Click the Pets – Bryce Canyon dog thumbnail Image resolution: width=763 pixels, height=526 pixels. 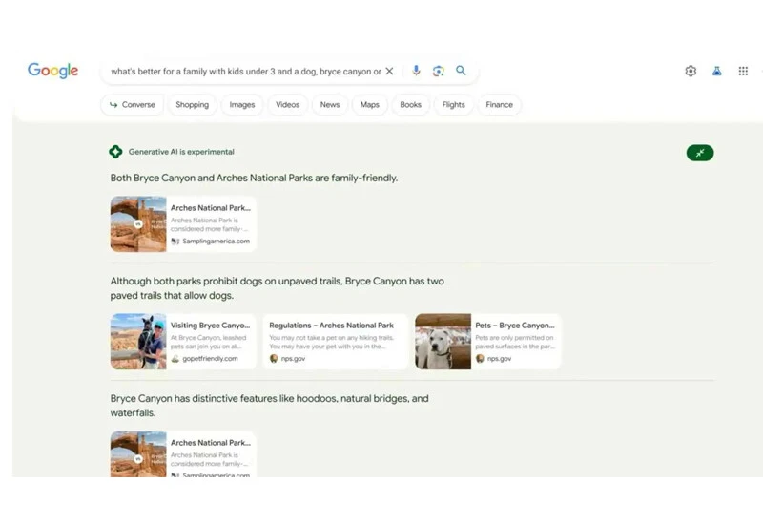(x=443, y=342)
